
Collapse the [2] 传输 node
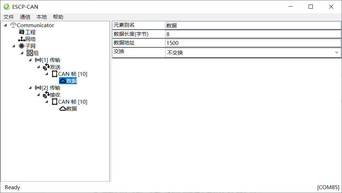[x=30, y=88]
